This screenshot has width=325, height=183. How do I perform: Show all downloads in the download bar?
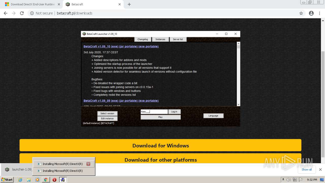(x=306, y=170)
